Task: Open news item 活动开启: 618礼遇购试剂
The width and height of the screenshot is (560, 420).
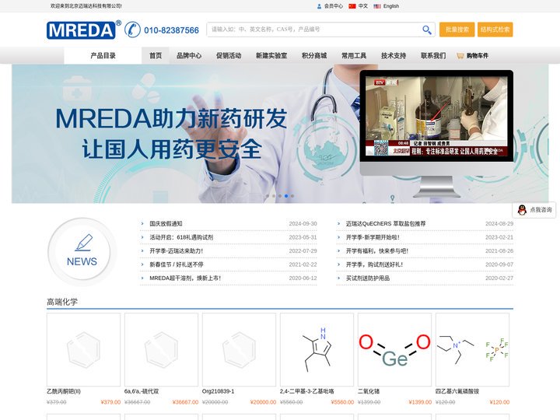Action: 181,237
